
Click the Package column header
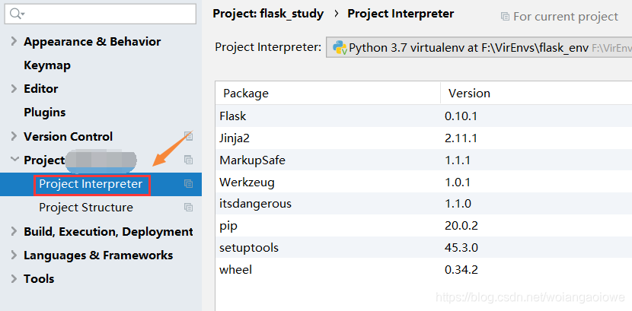246,94
